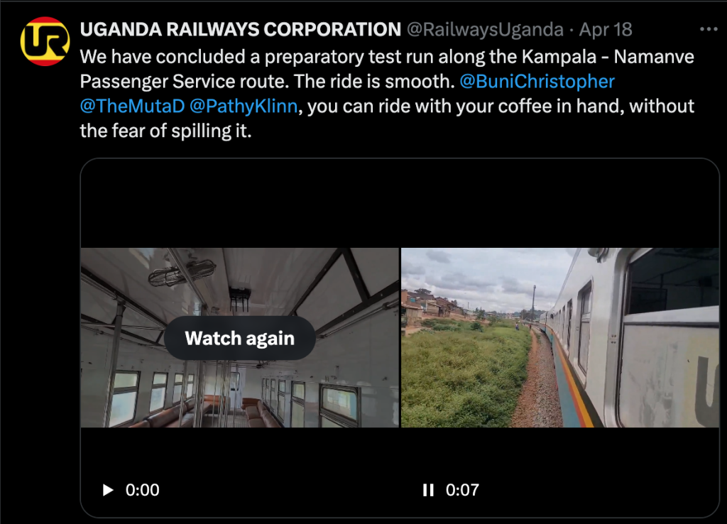This screenshot has height=524, width=727.
Task: Open the Apr 18 tweet timestamp
Action: tap(606, 30)
